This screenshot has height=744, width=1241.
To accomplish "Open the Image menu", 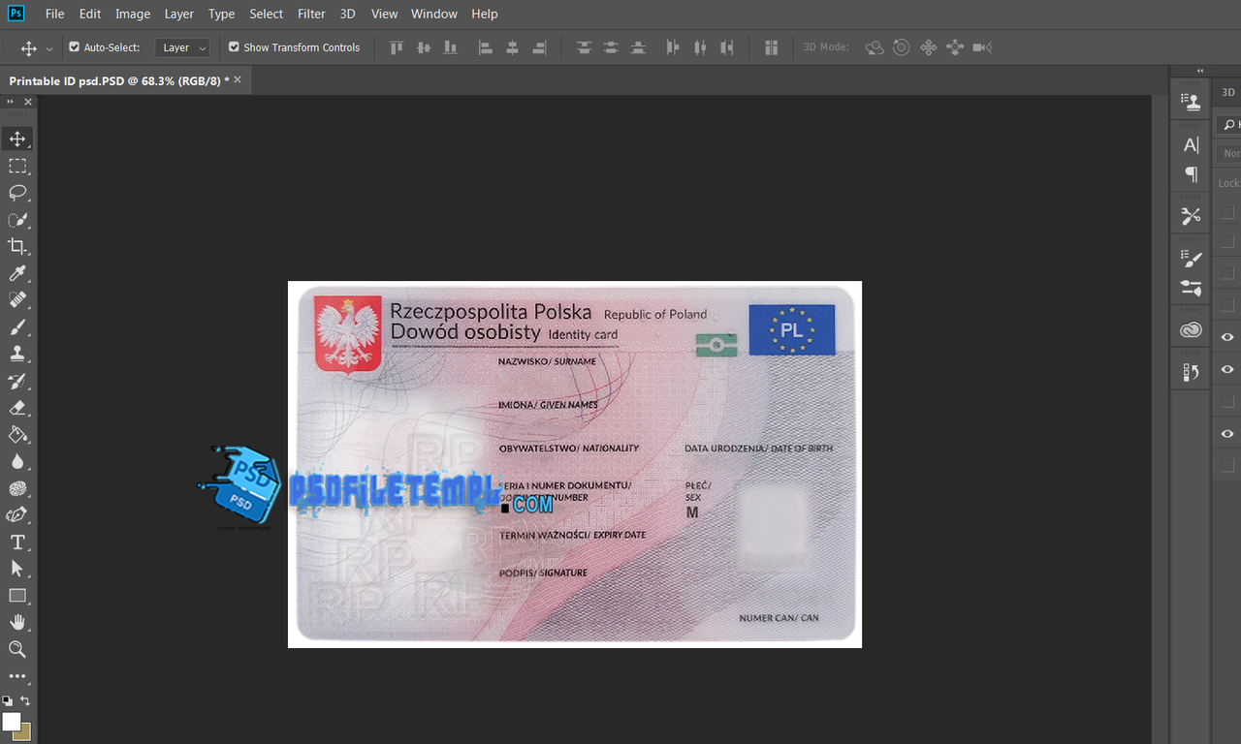I will [x=133, y=14].
